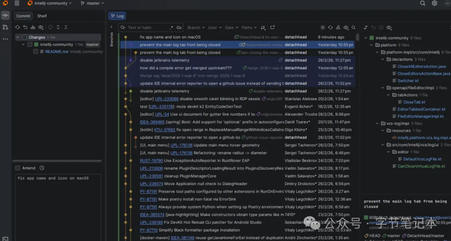Open log view options eye icon
451x241 pixels.
(346, 28)
